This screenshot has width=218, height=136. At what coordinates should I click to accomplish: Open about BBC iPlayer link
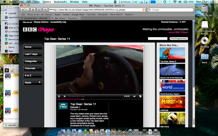178,32
